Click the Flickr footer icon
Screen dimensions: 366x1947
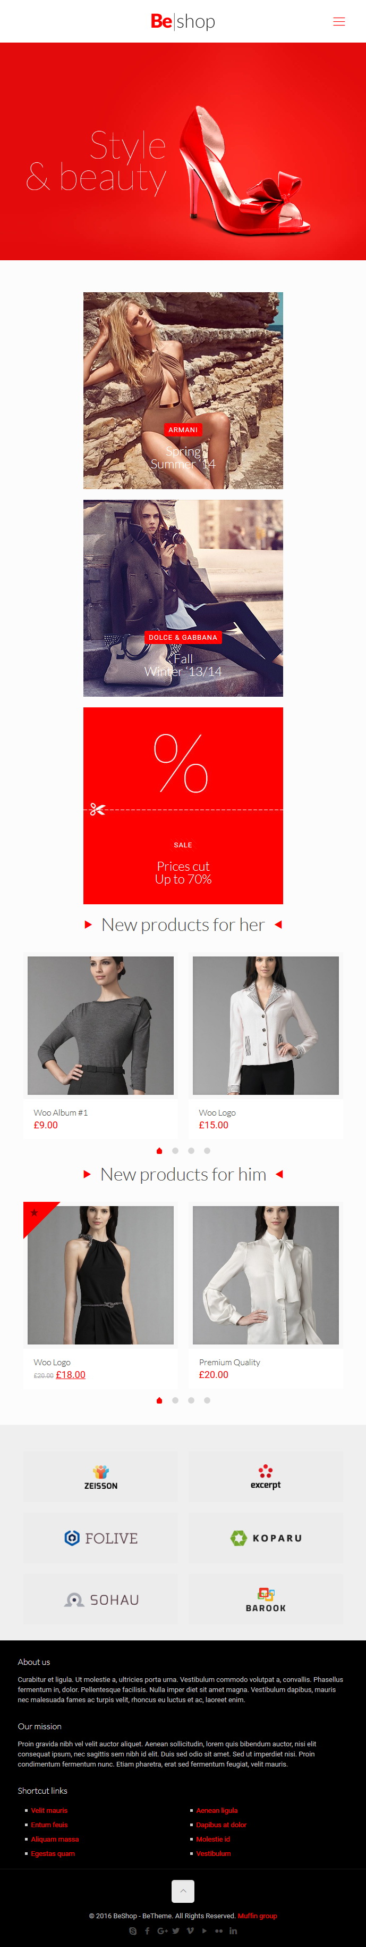219,1931
